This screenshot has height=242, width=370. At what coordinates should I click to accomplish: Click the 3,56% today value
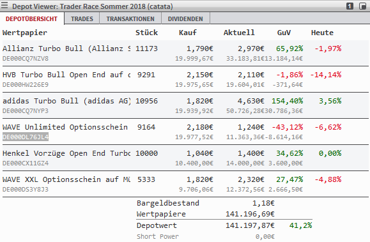coord(330,101)
